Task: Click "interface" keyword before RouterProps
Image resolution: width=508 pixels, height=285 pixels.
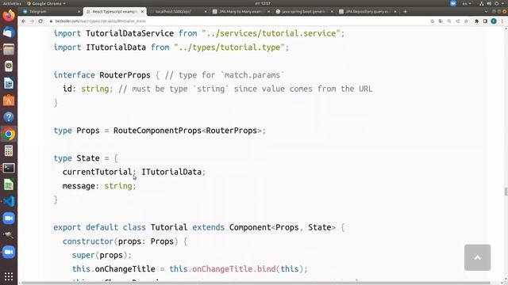Action: [x=74, y=75]
